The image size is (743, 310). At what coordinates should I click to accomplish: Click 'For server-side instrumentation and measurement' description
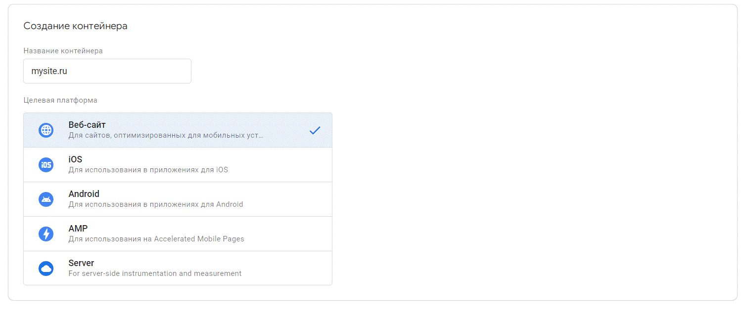click(x=155, y=273)
